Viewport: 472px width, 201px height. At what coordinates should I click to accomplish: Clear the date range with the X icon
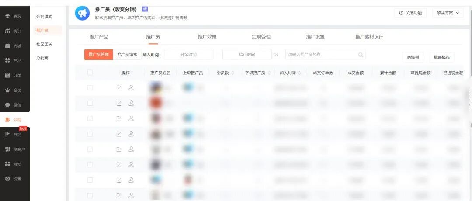(276, 55)
